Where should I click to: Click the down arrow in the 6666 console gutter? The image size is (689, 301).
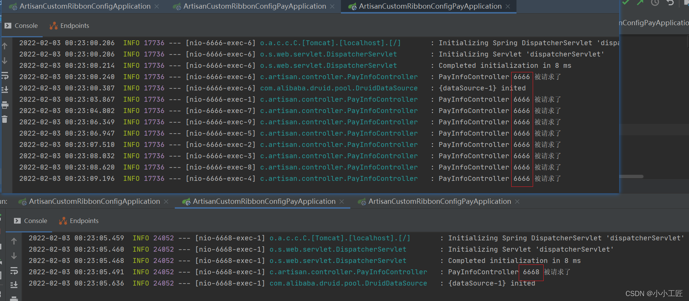[5, 60]
